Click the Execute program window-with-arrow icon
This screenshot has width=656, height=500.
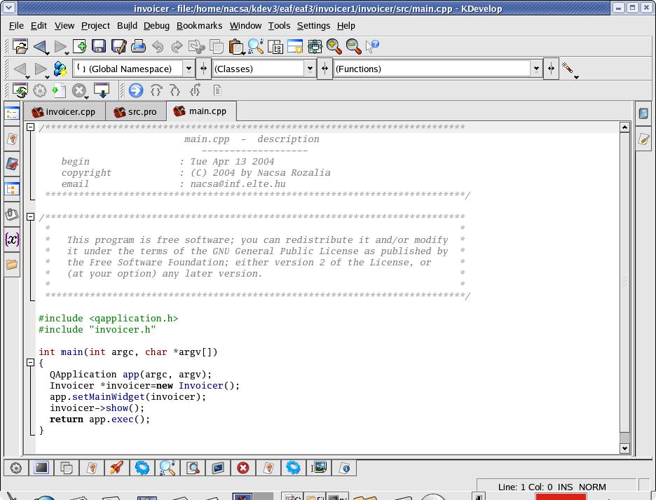(x=101, y=90)
